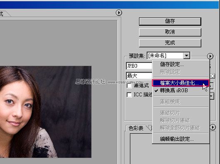220x164 pixels.
Task: Switch to the 色彩表 tab
Action: click(136, 128)
